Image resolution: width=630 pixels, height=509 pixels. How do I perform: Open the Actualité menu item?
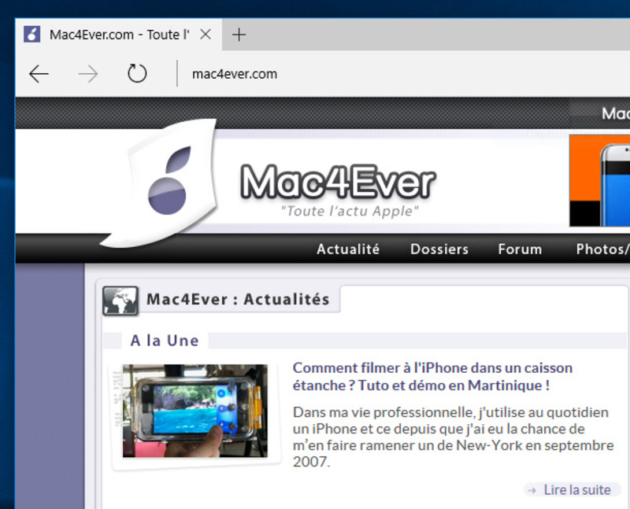pos(348,249)
